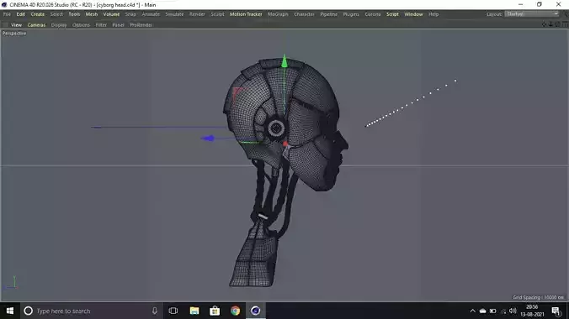Open the Select menu
Image resolution: width=569 pixels, height=319 pixels.
point(56,14)
